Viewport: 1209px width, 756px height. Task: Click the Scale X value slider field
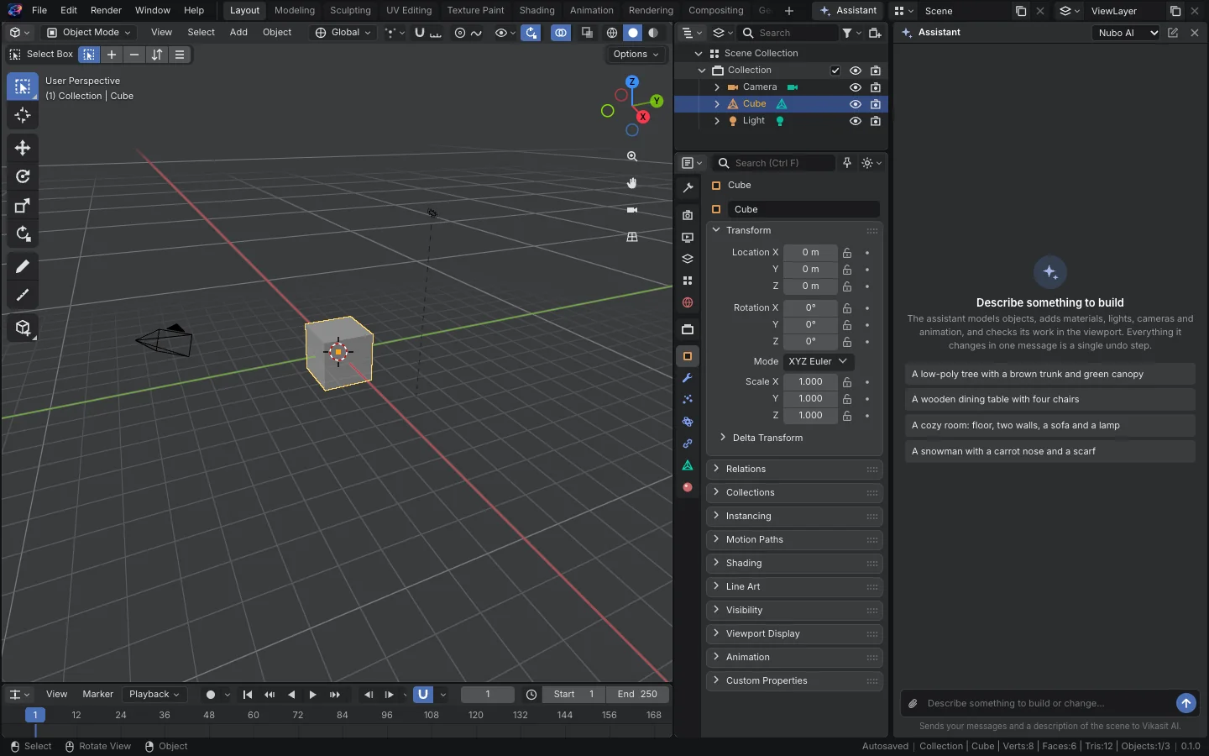click(810, 381)
